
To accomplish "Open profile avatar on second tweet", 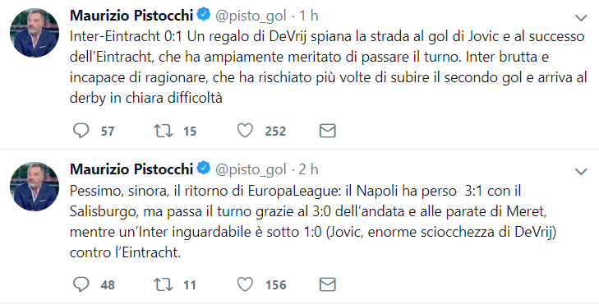I will [35, 187].
